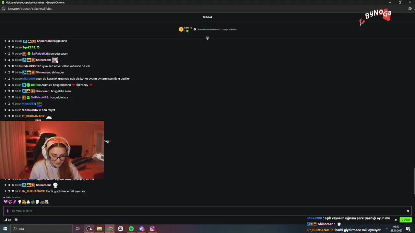The width and height of the screenshot is (415, 233).
Task: Open redes336677 username on 'ooo afiyet' message
Action: (31, 110)
